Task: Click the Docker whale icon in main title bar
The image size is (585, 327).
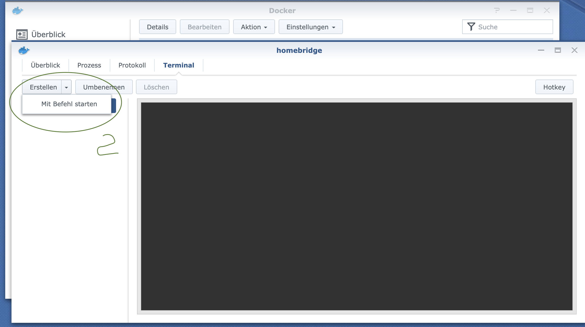Action: coord(18,11)
